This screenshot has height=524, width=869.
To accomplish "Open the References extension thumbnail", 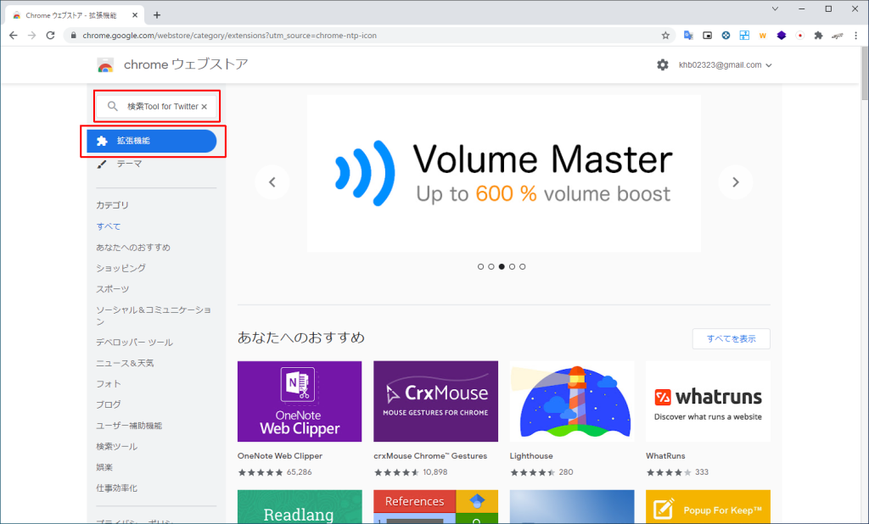I will coord(435,507).
